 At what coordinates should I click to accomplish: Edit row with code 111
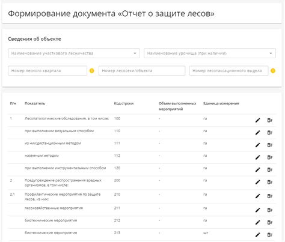[257, 145]
